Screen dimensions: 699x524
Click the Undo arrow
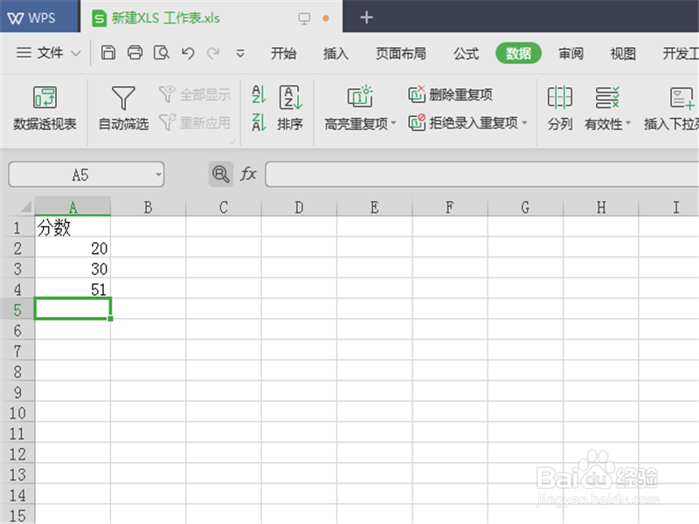coord(188,53)
